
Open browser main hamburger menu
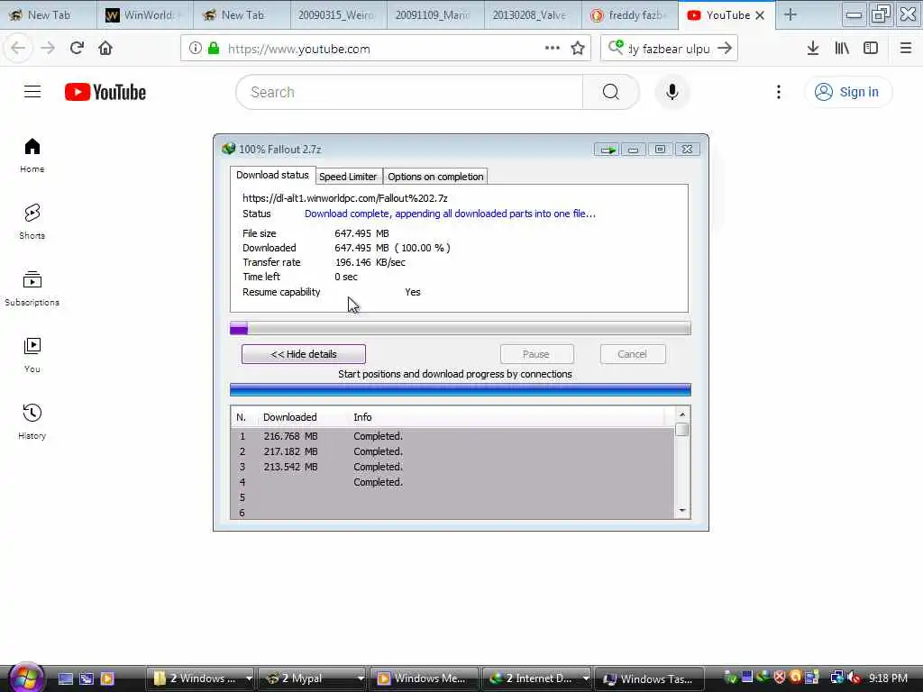click(x=906, y=49)
